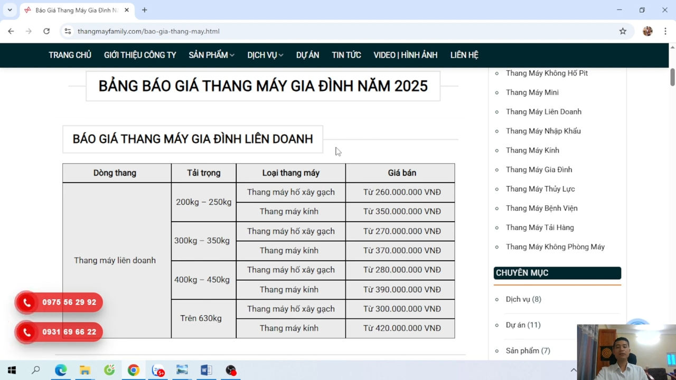The height and width of the screenshot is (380, 676).
Task: Expand the DỊCH VỤ dropdown menu
Action: point(265,55)
